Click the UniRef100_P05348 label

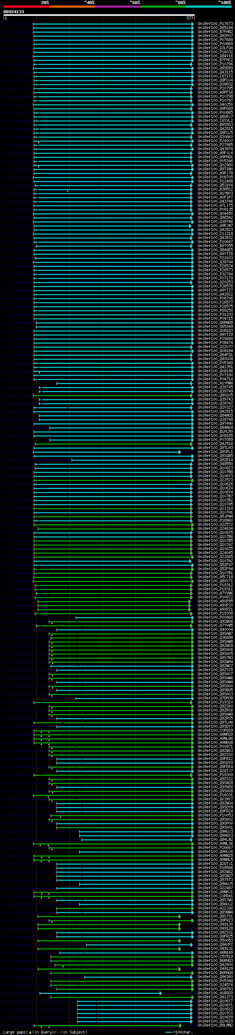tap(215, 981)
